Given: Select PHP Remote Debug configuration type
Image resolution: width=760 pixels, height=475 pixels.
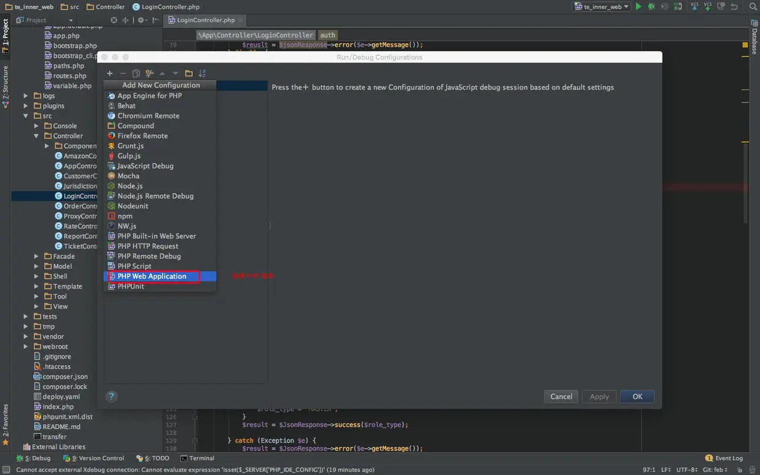Looking at the screenshot, I should (x=160, y=256).
